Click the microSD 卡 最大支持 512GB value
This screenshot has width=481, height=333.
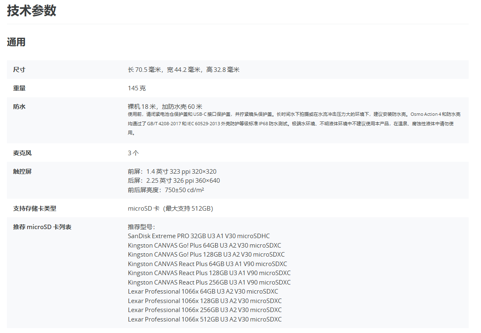(x=170, y=209)
